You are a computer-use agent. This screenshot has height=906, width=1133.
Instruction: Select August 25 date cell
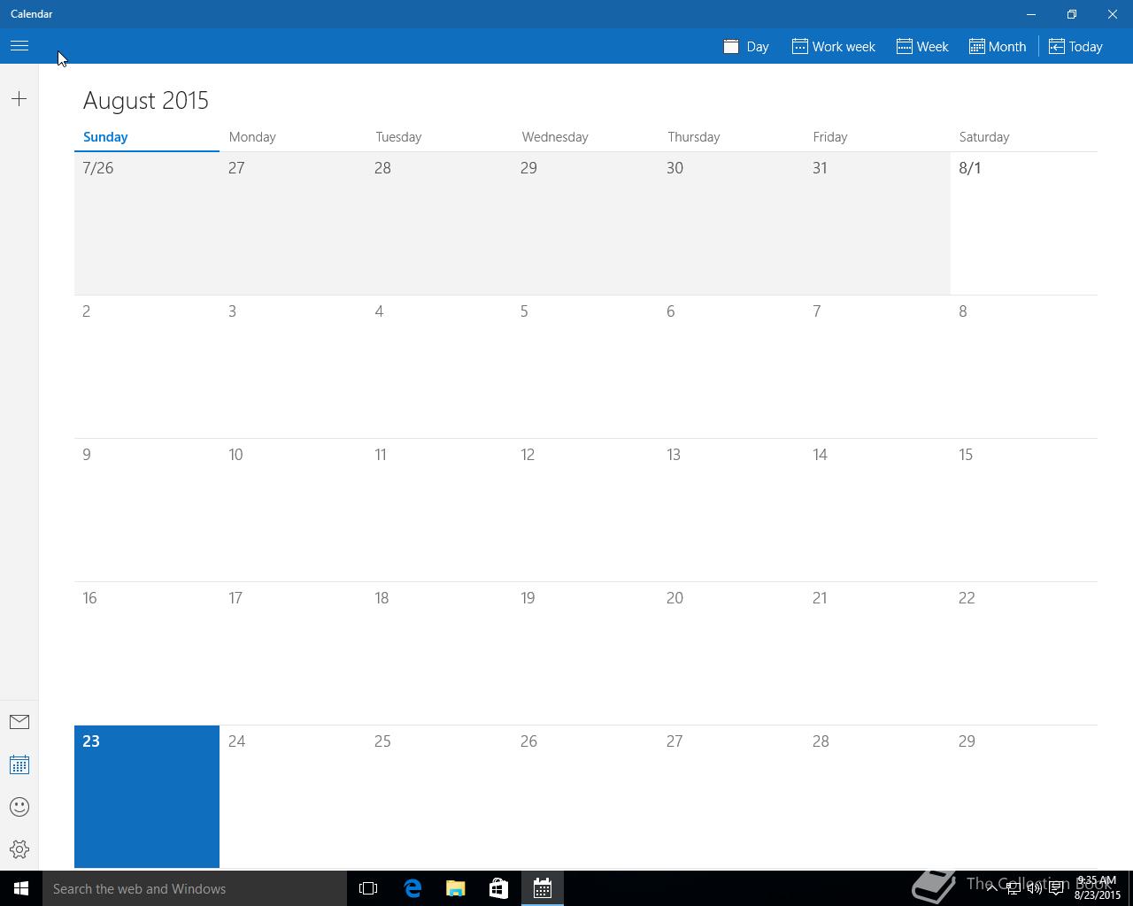pyautogui.click(x=439, y=796)
